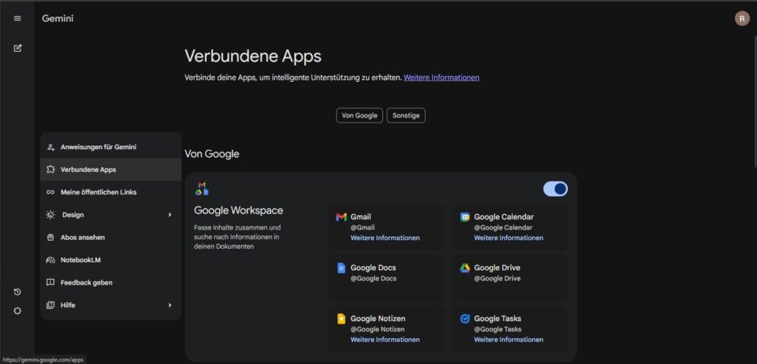Viewport: 757px width, 364px height.
Task: Filter apps with Sonstige chip
Action: tap(406, 115)
